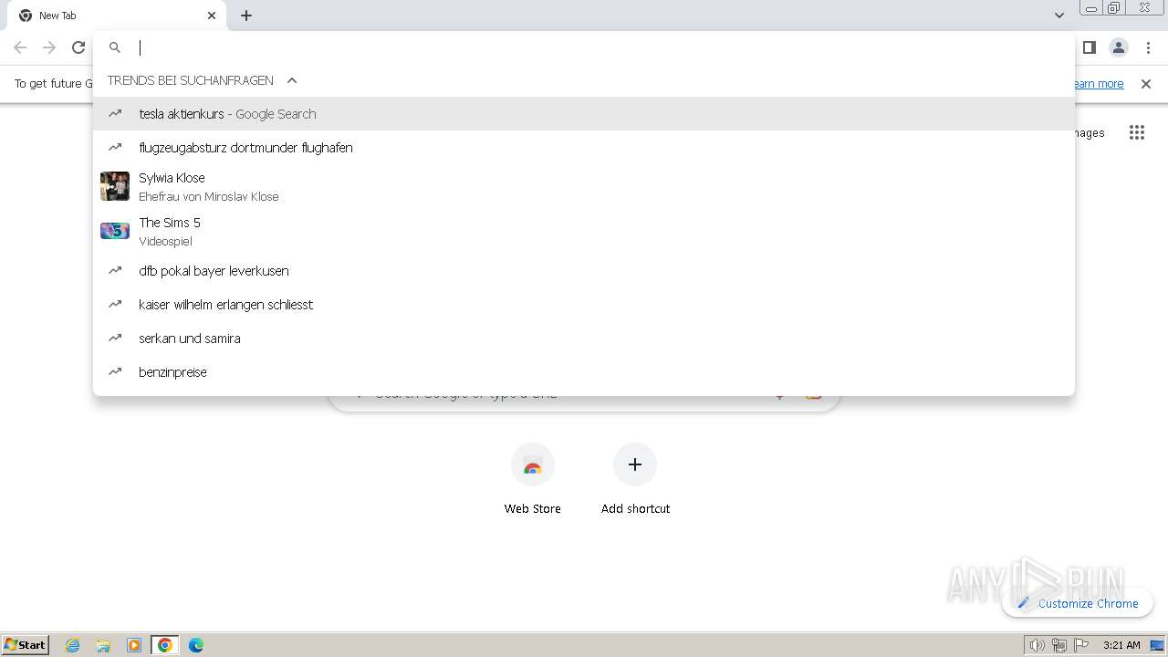Open Action Center flag tray icon
This screenshot has height=657, width=1168.
tap(1081, 645)
